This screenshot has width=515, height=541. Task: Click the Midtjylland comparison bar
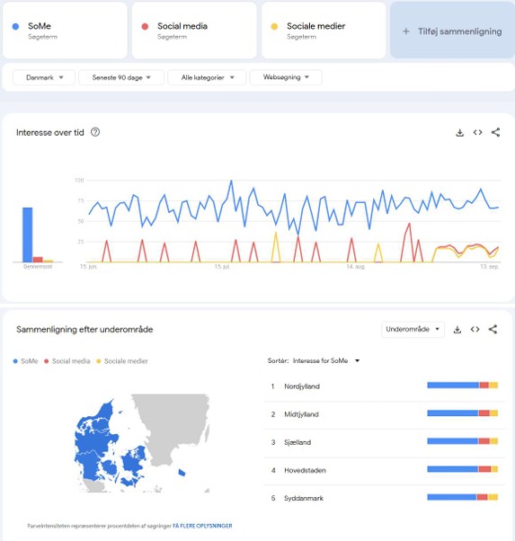coord(463,413)
